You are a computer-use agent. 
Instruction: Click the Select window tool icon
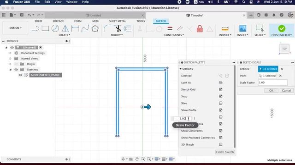click(x=260, y=28)
